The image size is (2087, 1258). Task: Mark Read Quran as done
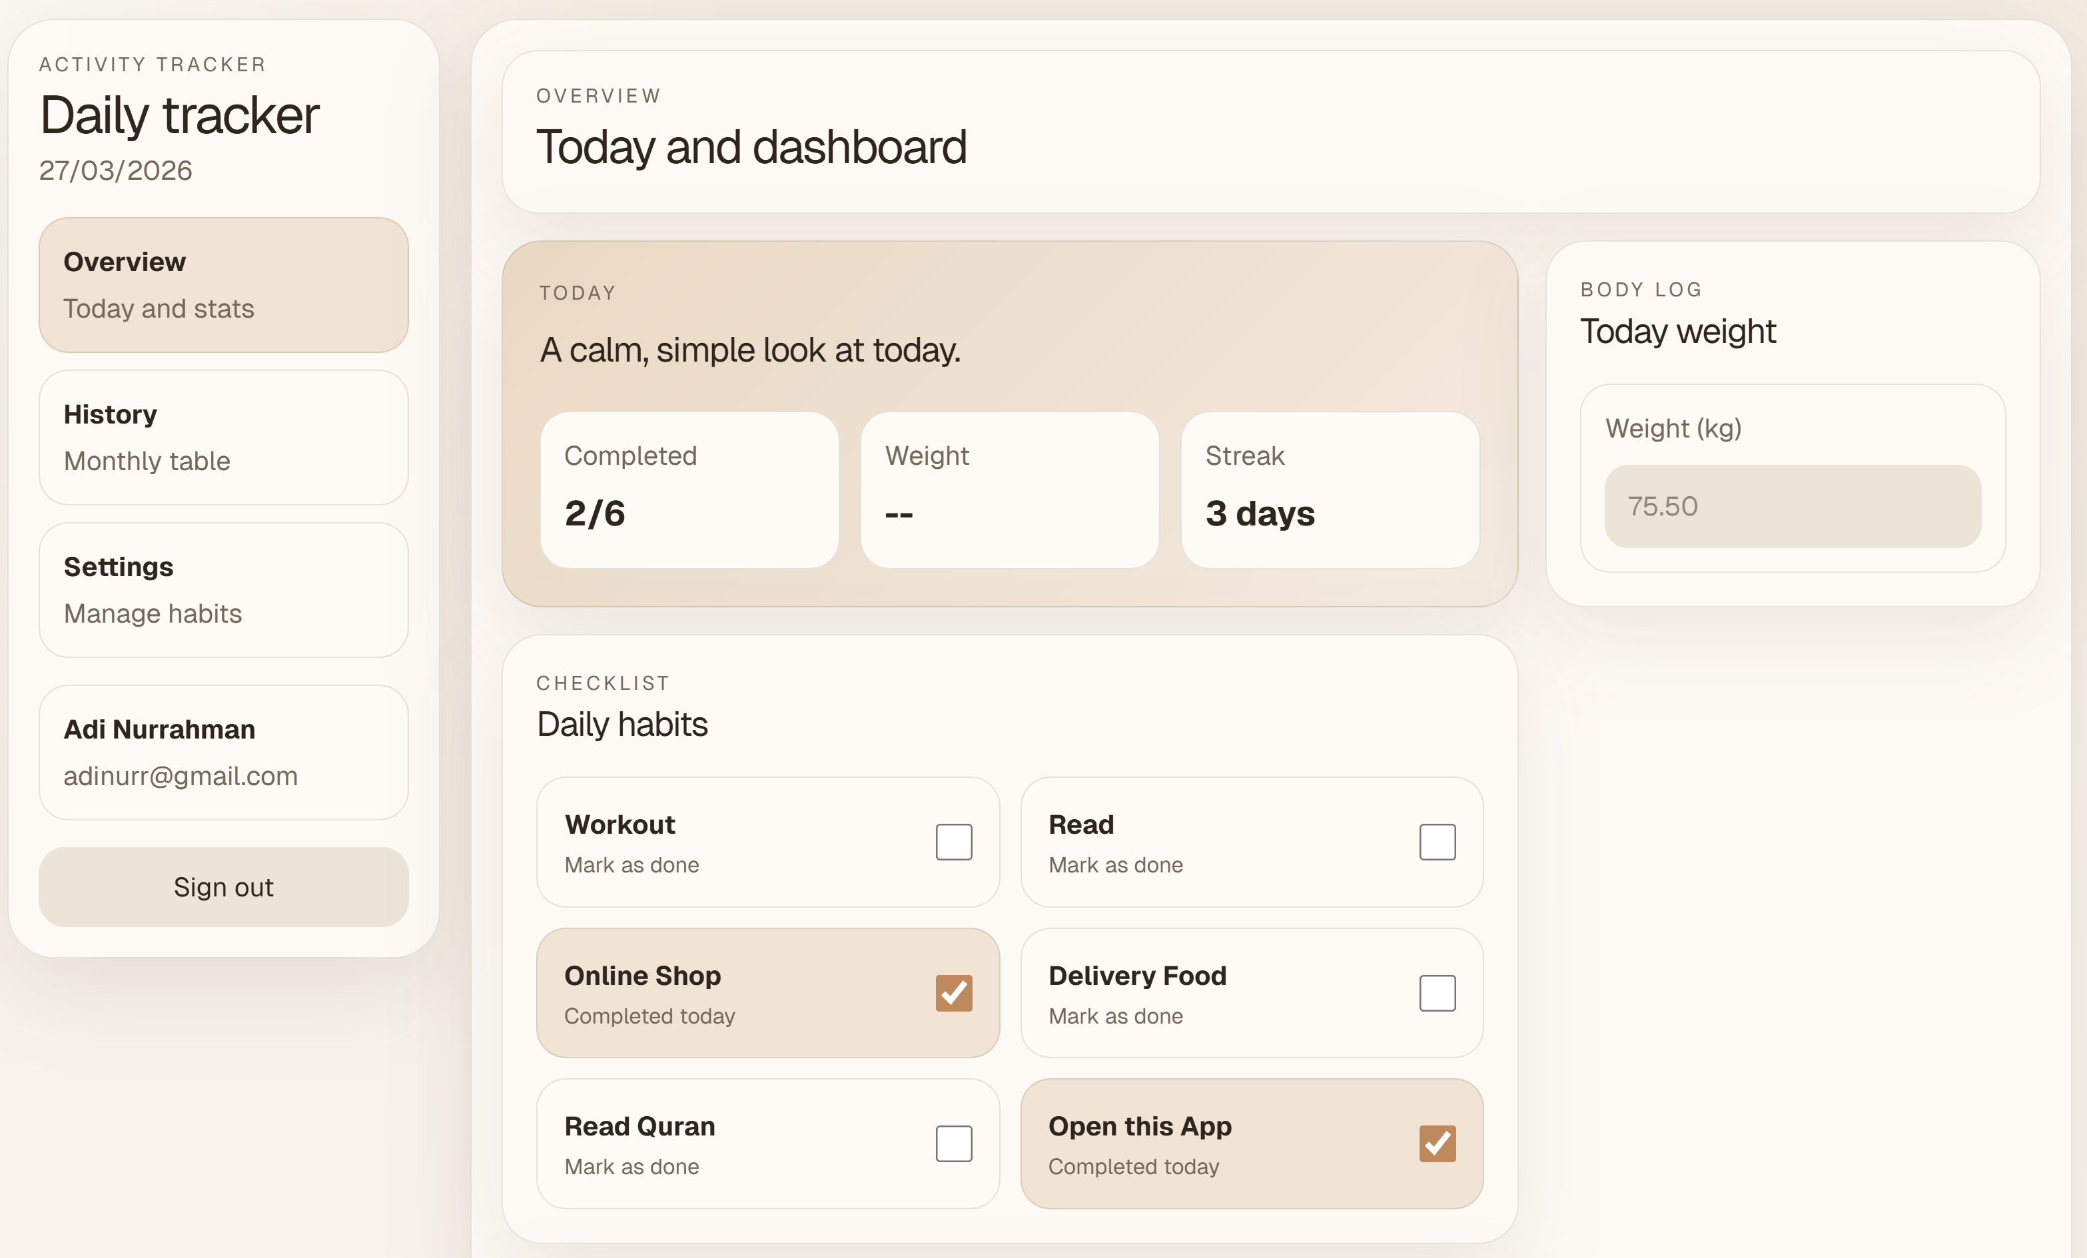point(954,1143)
